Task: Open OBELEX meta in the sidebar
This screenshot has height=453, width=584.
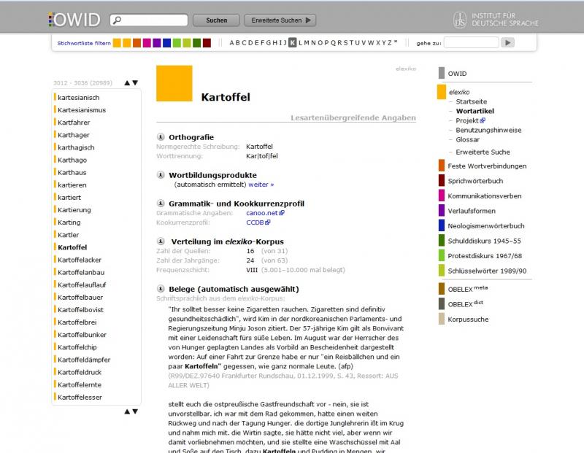Action: coord(467,288)
